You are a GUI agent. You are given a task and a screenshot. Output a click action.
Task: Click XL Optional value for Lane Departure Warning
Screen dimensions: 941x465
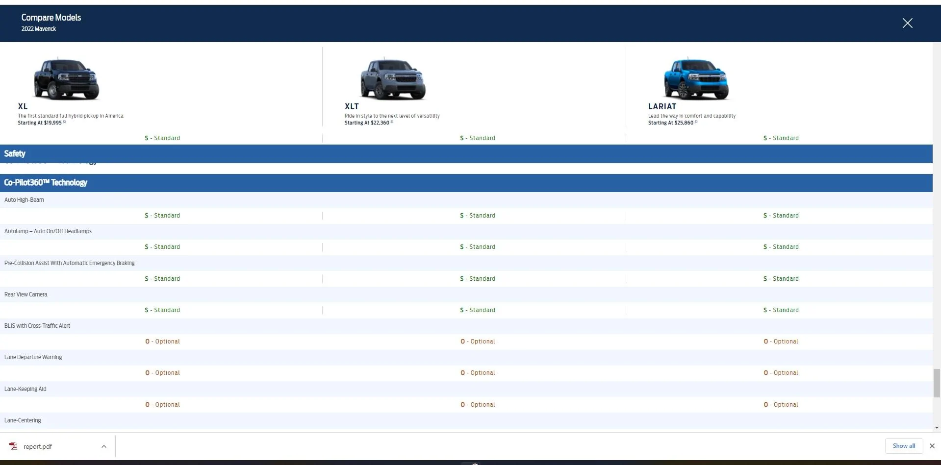[162, 373]
